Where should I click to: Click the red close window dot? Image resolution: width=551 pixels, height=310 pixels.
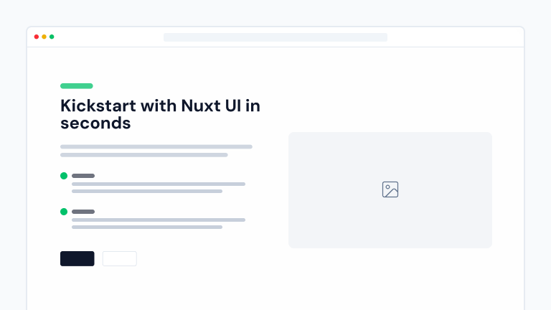37,37
